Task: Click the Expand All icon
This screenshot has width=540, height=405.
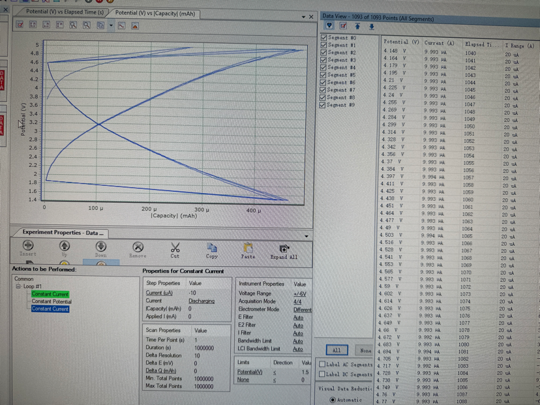Action: (284, 248)
